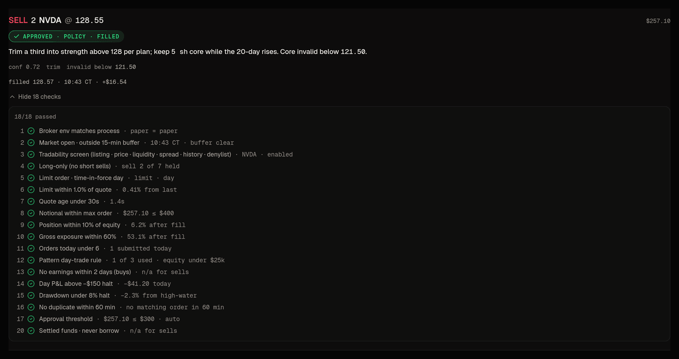Click pass icon for Market open check
The height and width of the screenshot is (359, 679).
tap(31, 143)
